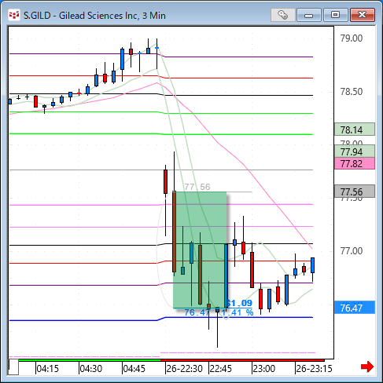
Task: Click the 22:45 time axis label
Action: point(221,369)
